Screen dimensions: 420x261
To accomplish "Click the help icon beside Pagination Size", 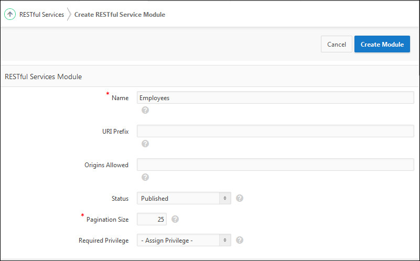I will 175,219.
